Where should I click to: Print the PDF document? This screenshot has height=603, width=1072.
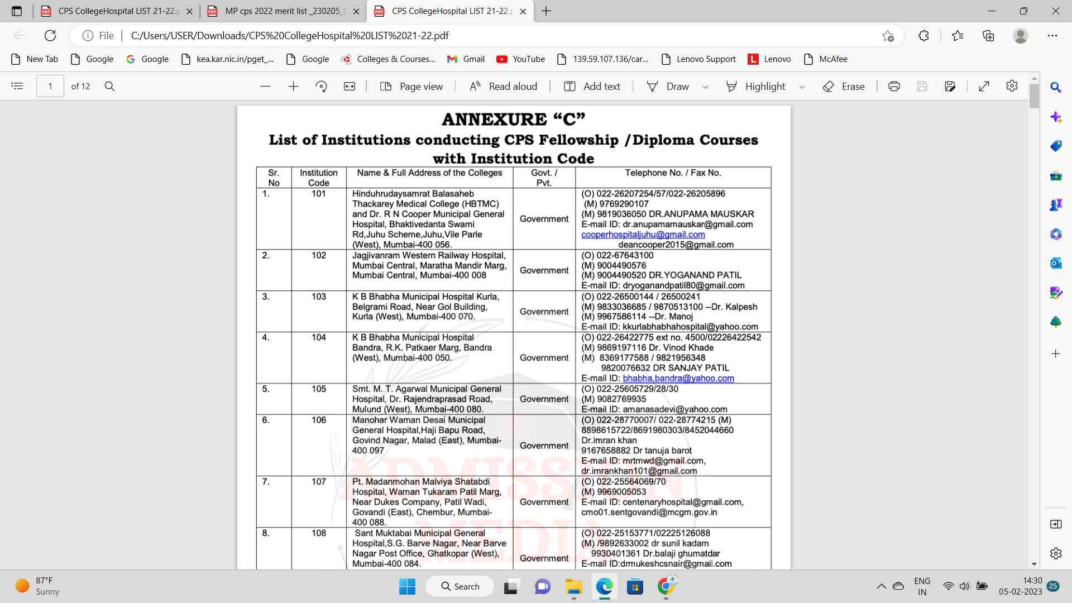(x=894, y=86)
